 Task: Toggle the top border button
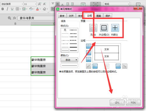click(x=88, y=46)
